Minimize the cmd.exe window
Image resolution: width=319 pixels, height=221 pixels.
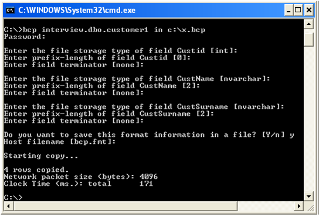(289, 10)
